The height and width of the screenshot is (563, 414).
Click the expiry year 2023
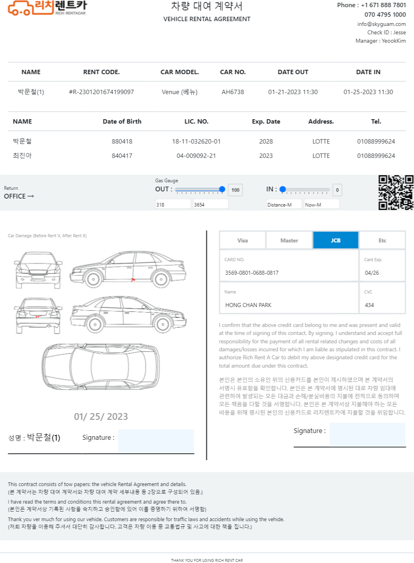(x=266, y=156)
